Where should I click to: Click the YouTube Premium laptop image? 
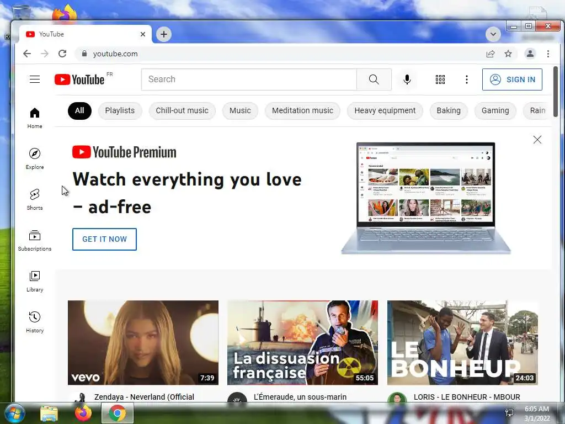(426, 198)
